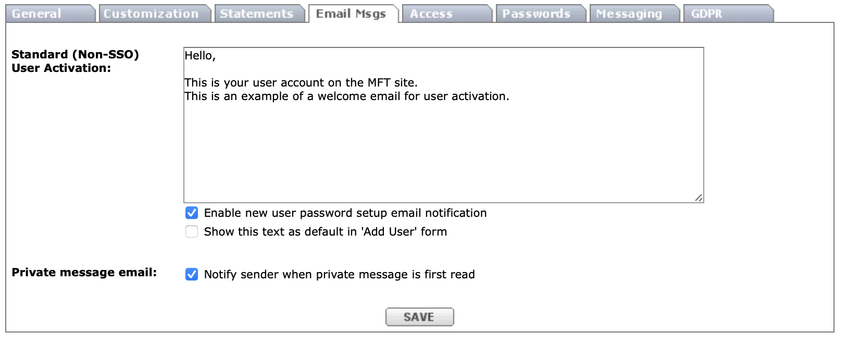847x344 pixels.
Task: Grab the text area resize handle
Action: click(699, 198)
